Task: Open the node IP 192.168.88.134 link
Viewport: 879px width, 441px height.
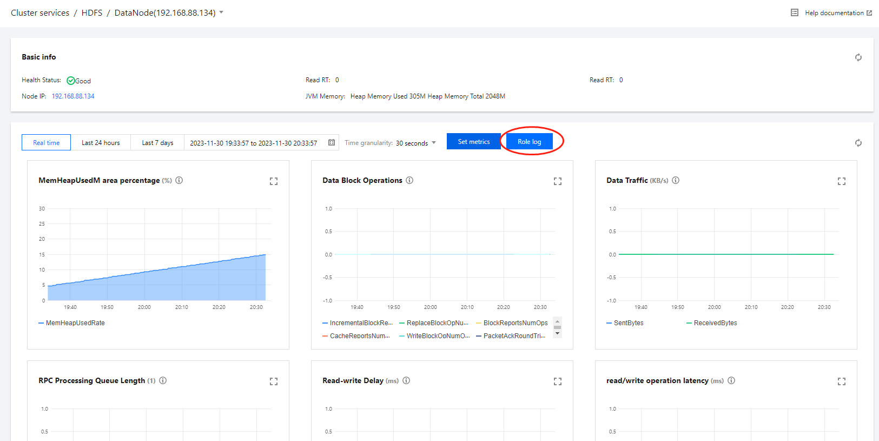Action: coord(73,96)
